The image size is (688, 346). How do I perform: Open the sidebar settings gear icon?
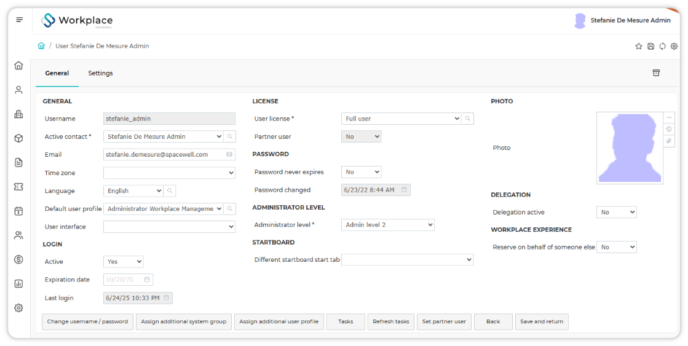pos(18,308)
